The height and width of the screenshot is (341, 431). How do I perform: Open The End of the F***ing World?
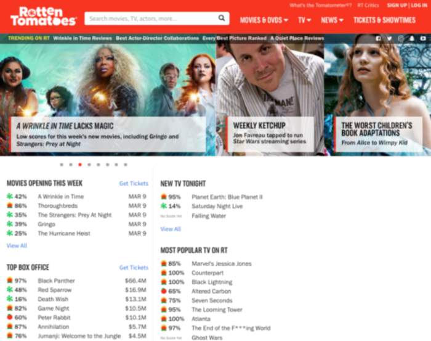coord(231,328)
